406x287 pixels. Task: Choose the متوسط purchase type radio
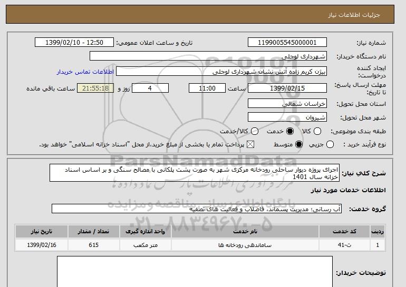pos(299,144)
